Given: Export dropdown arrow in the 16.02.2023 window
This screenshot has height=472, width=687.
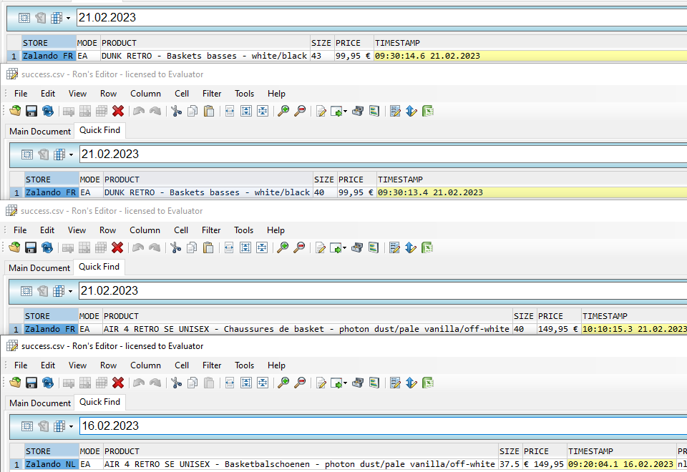Looking at the screenshot, I should coord(345,383).
